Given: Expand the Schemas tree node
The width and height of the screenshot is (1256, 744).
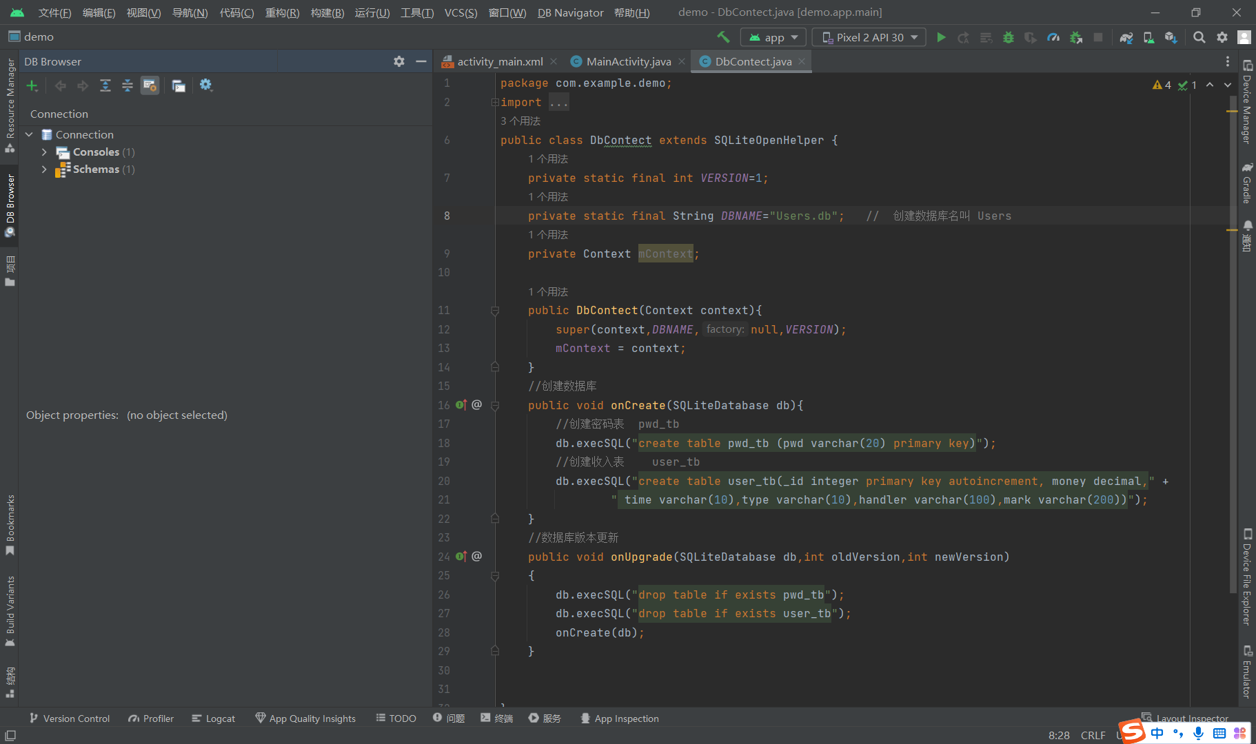Looking at the screenshot, I should click(x=44, y=169).
